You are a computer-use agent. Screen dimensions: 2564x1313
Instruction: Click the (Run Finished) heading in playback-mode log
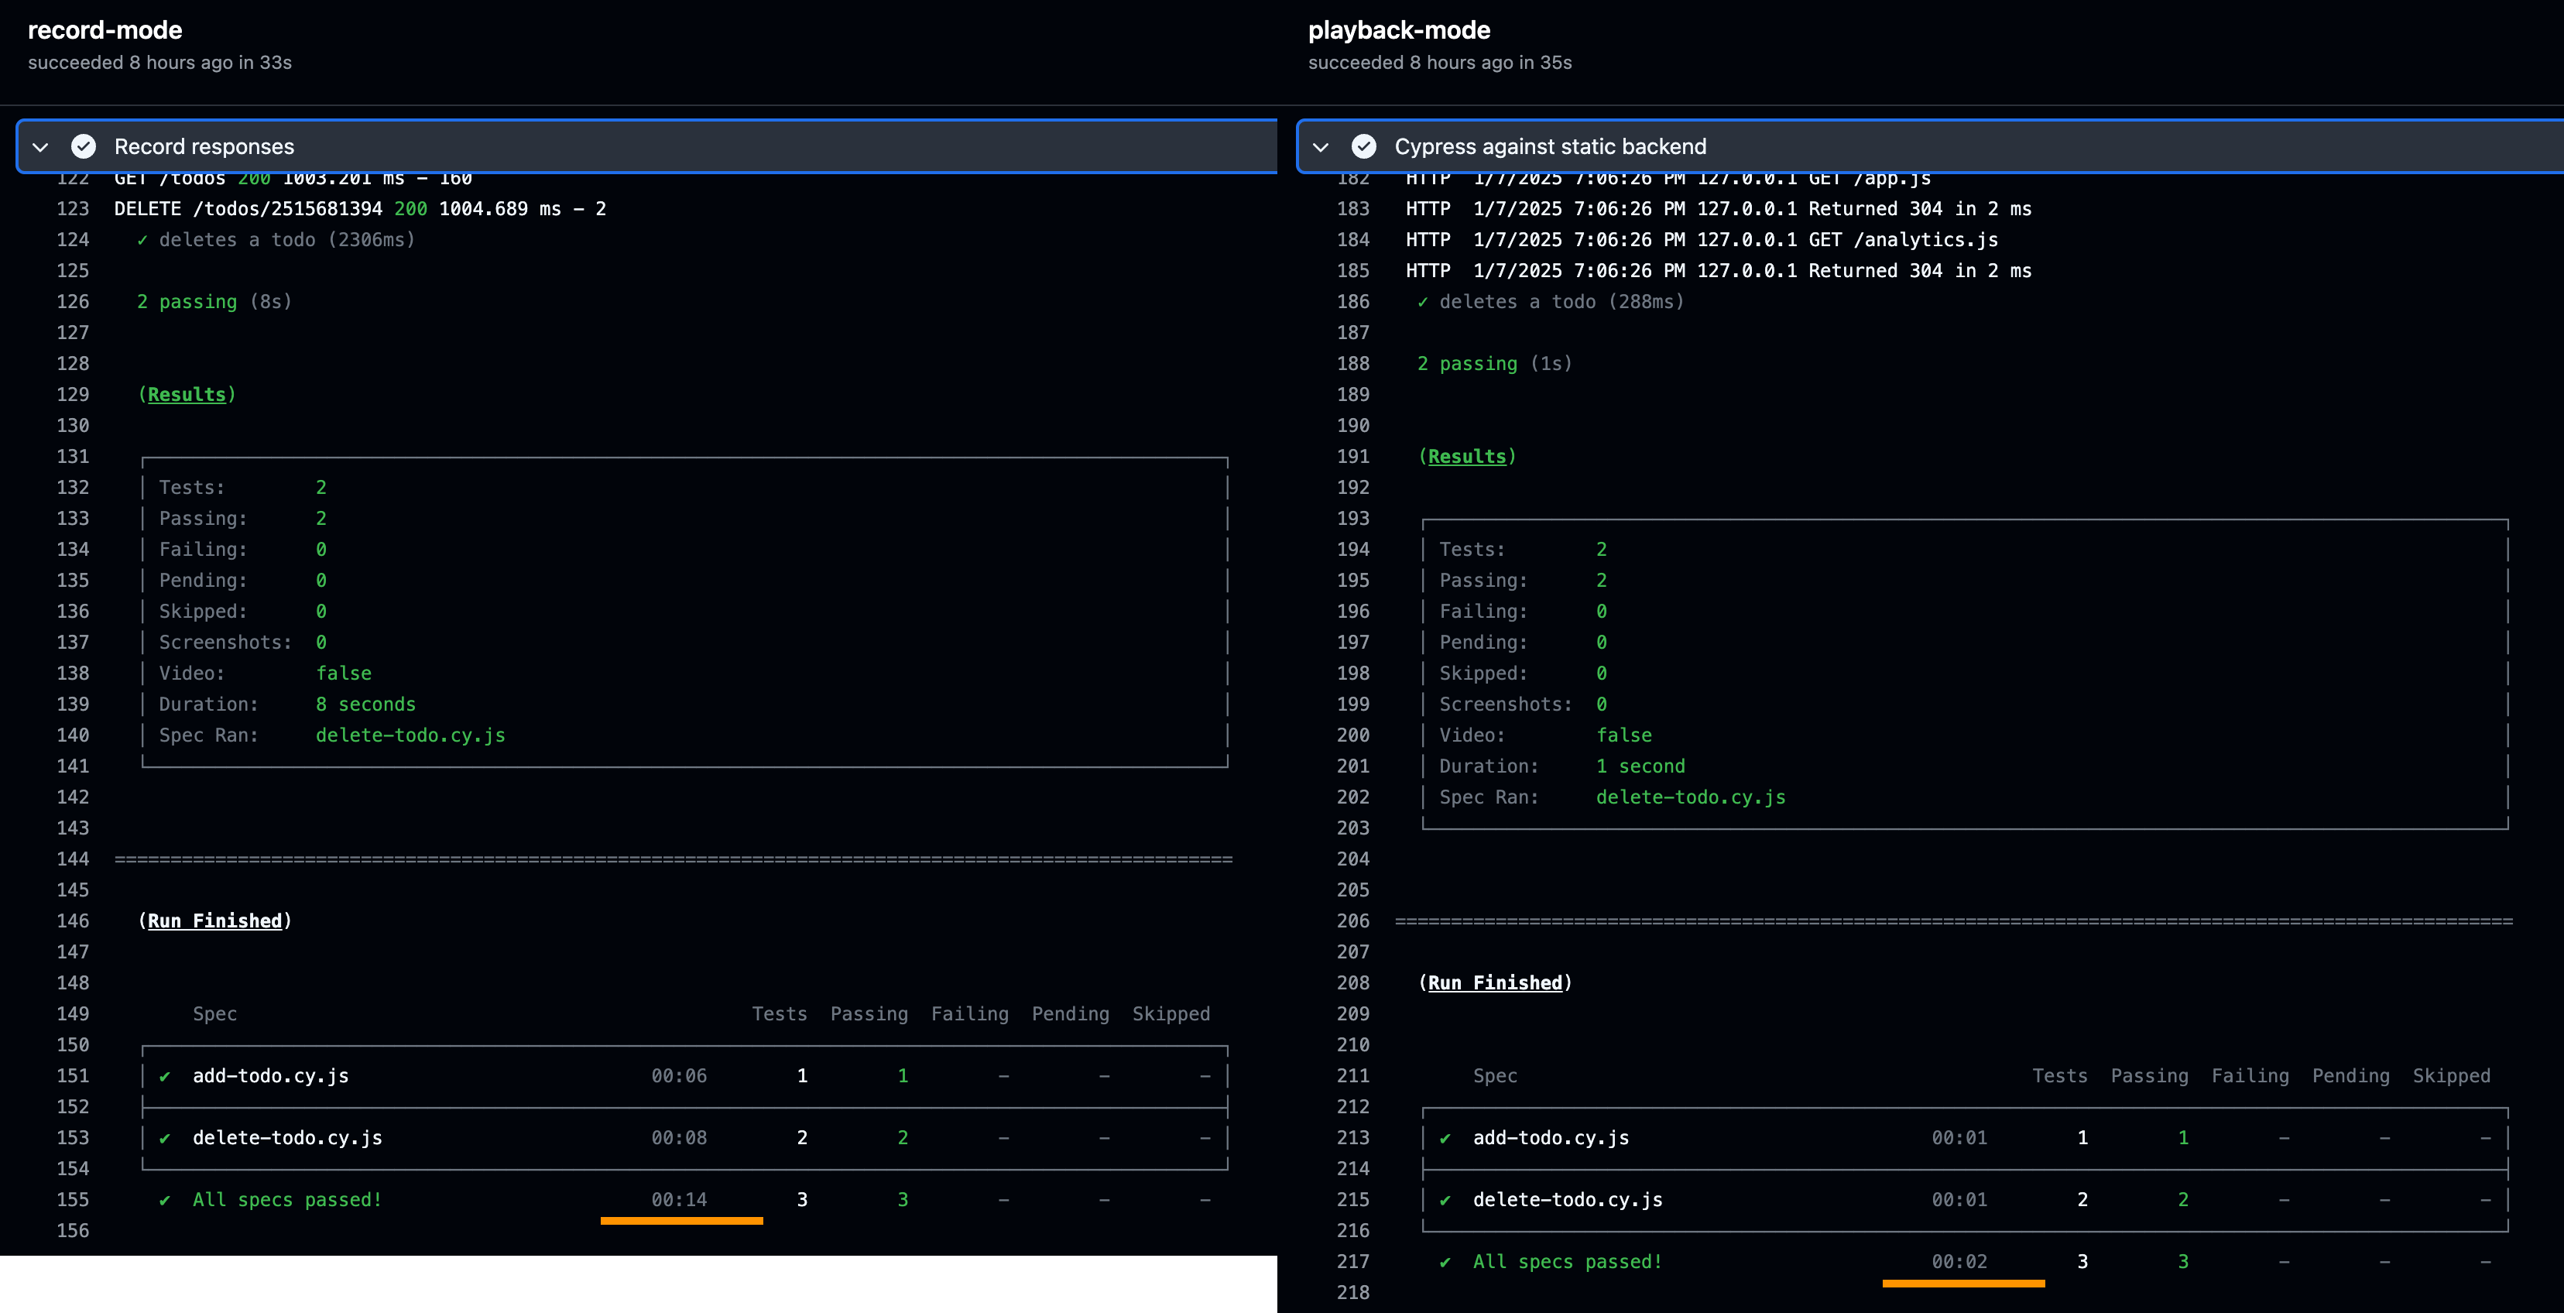(x=1495, y=982)
